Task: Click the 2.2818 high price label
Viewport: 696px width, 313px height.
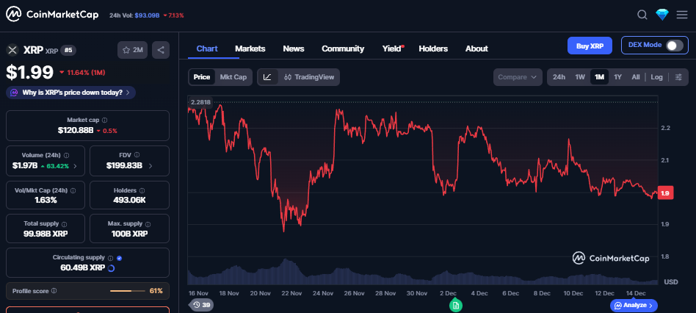Action: pyautogui.click(x=200, y=103)
